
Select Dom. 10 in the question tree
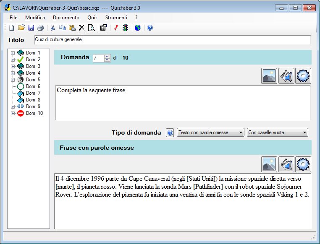pos(34,113)
